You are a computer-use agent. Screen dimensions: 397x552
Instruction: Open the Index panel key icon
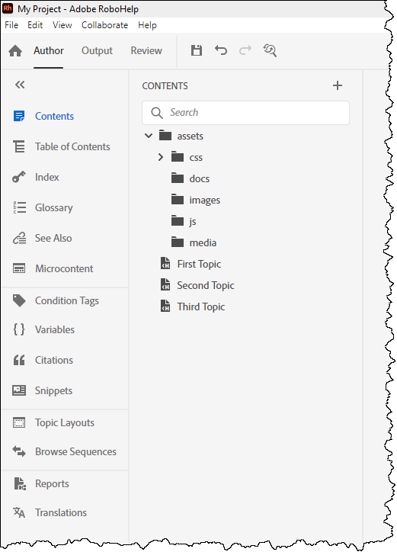coord(19,177)
